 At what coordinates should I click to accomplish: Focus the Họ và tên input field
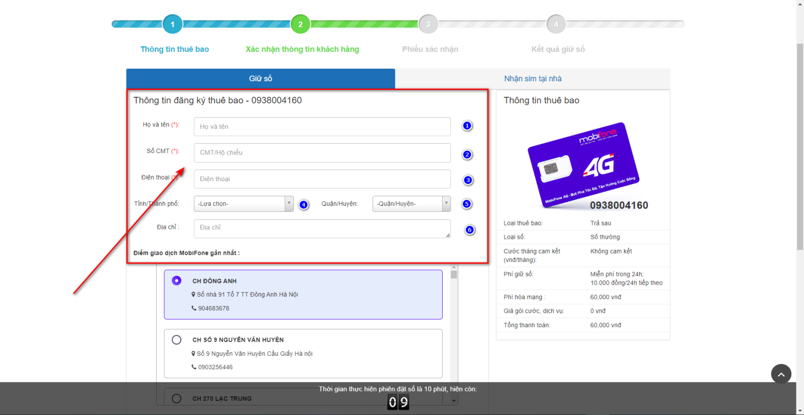click(x=322, y=126)
